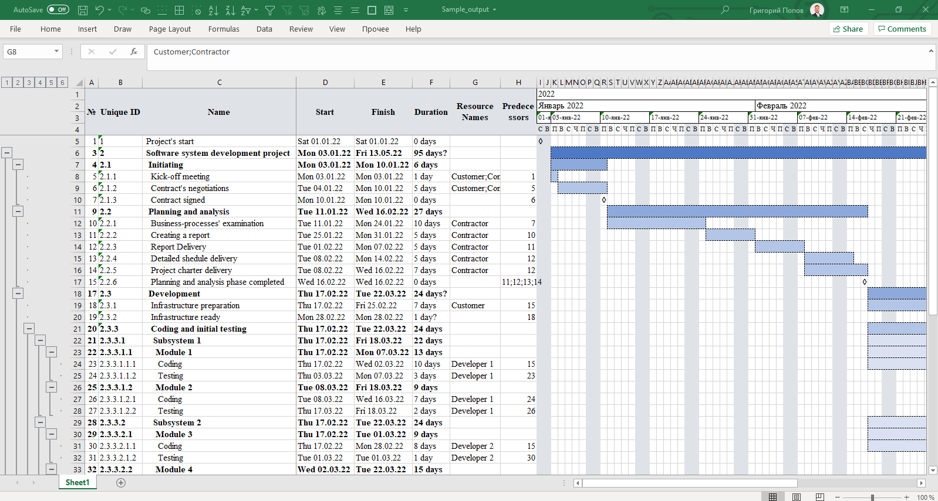This screenshot has height=501, width=938.
Task: Click the Filter funnel icon
Action: [270, 10]
